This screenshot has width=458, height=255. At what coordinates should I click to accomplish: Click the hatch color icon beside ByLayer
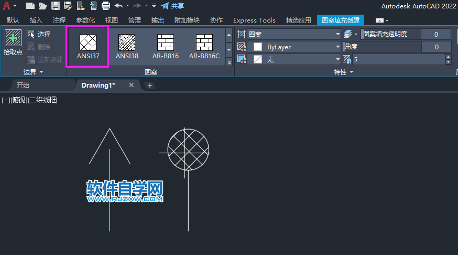point(242,47)
